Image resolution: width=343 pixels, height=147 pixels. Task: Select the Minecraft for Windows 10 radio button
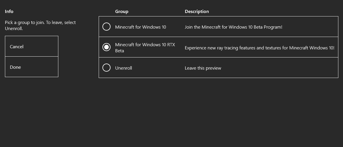pos(106,27)
